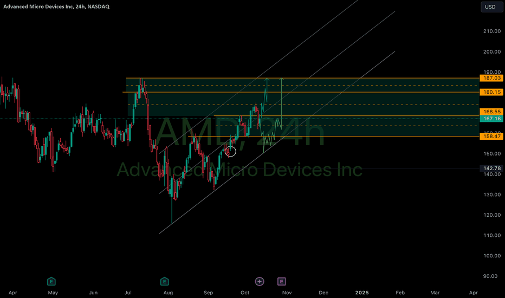Click the Nov time axis label

point(287,293)
